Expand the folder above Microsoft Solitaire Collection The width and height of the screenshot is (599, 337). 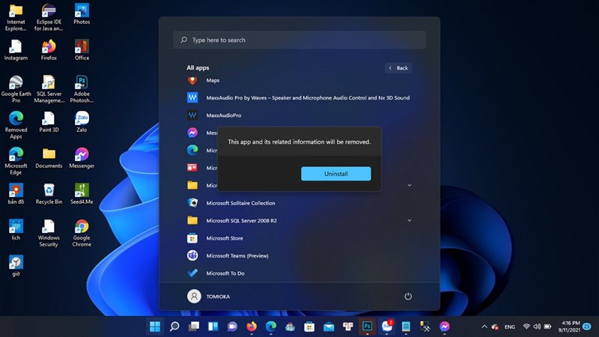(x=410, y=185)
